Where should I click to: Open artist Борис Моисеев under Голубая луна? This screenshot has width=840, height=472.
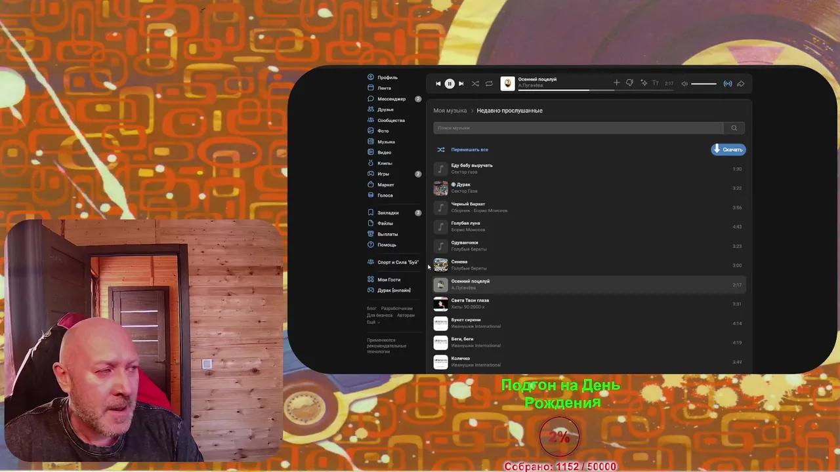click(x=468, y=230)
